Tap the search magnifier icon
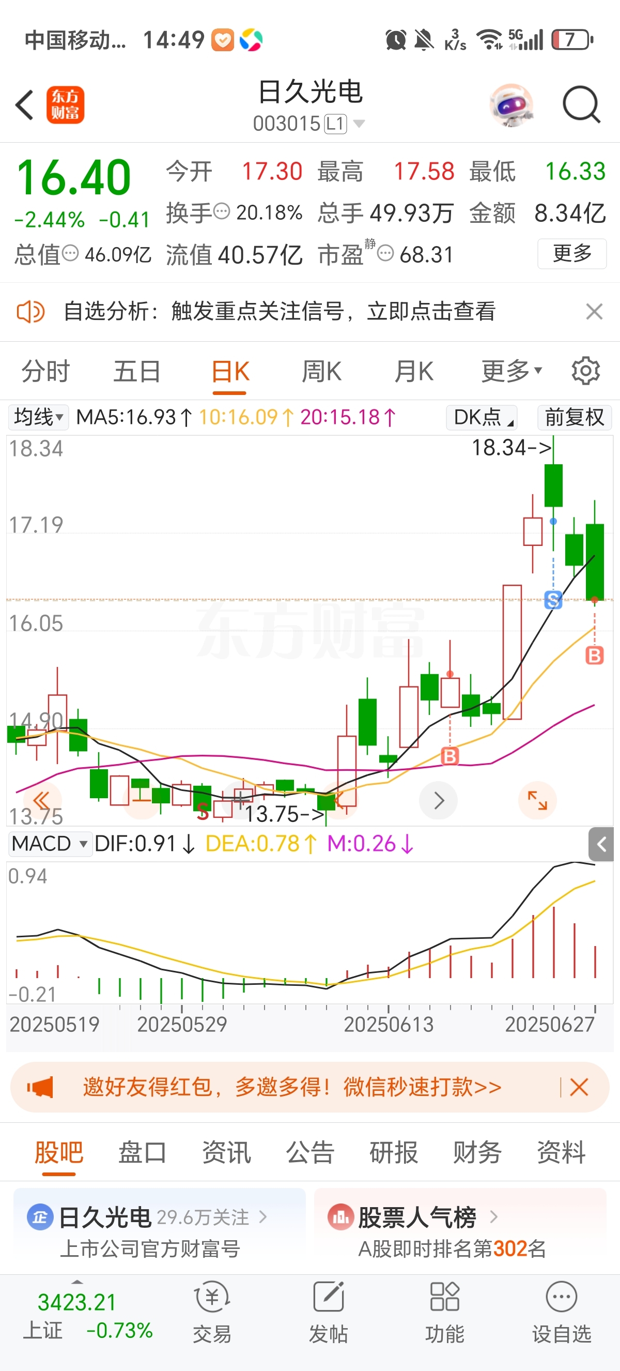 [x=582, y=105]
